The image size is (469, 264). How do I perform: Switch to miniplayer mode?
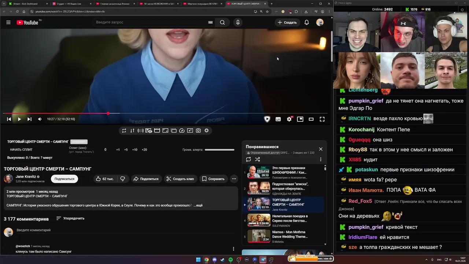pyautogui.click(x=300, y=119)
